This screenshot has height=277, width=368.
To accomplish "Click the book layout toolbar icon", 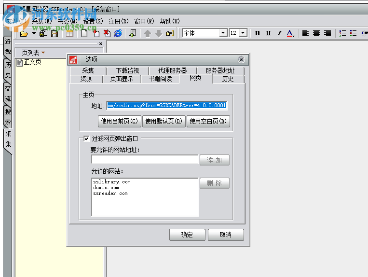I will point(69,34).
